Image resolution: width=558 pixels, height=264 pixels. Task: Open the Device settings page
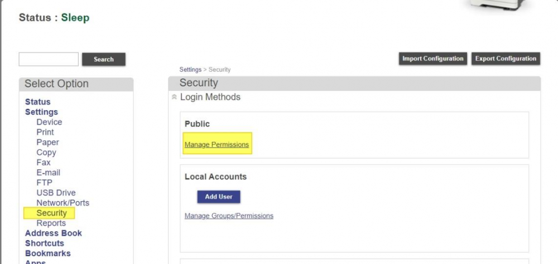[x=49, y=122]
